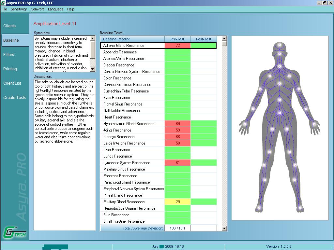
Task: Go to the Printing tab
Action: [x=10, y=69]
